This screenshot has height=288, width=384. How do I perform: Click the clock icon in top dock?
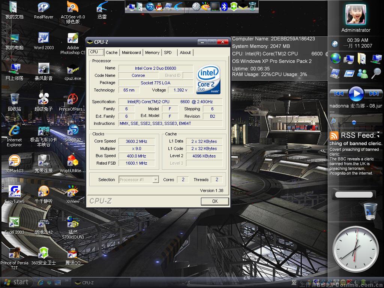(x=196, y=7)
